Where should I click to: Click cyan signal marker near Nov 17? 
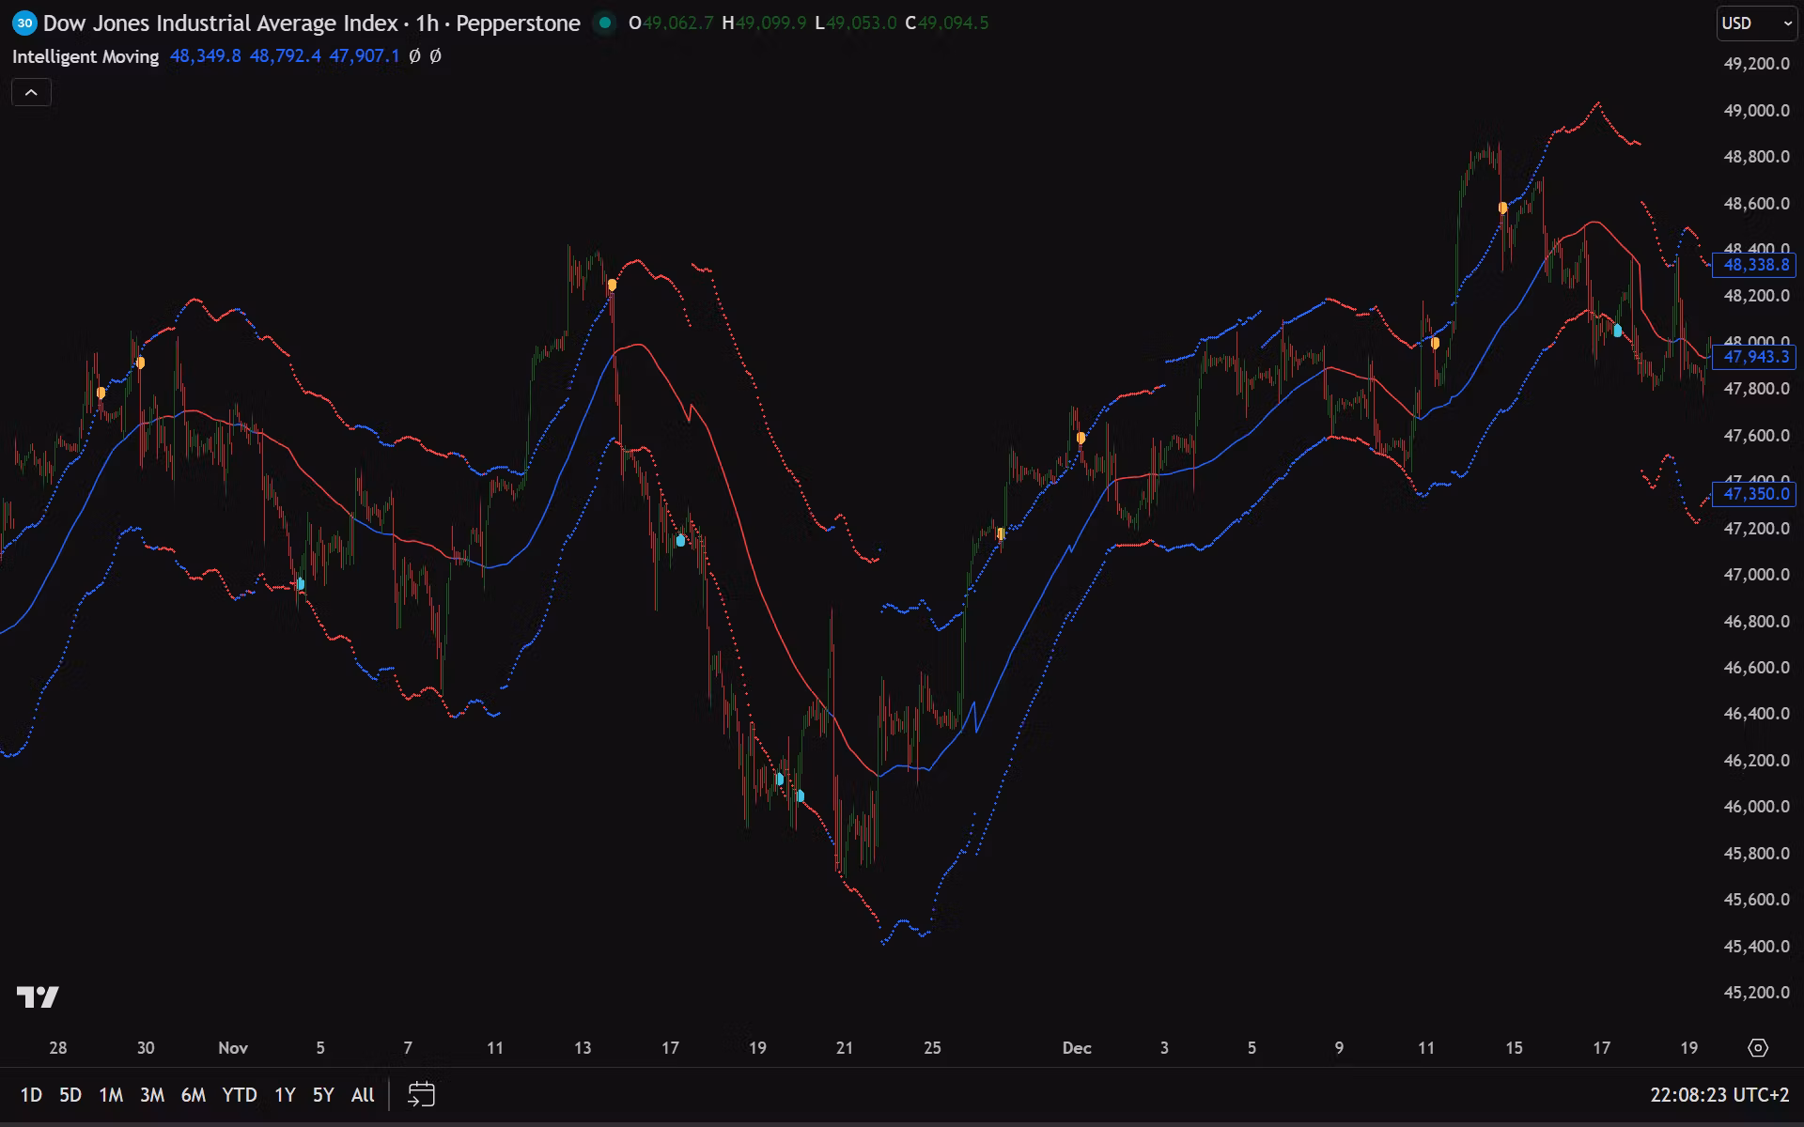click(x=680, y=540)
